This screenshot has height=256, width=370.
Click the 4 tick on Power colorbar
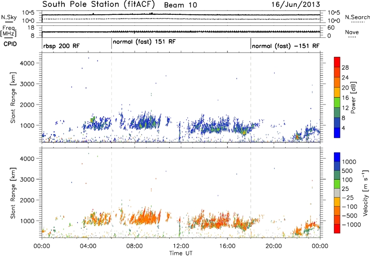click(x=344, y=128)
